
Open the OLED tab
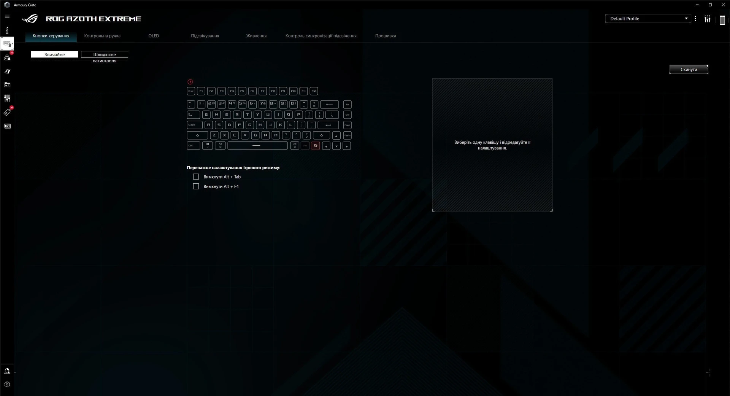point(154,36)
